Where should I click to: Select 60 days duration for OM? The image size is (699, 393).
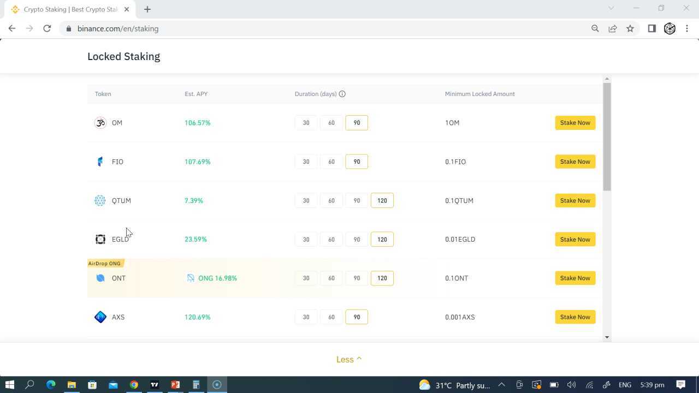pos(331,123)
